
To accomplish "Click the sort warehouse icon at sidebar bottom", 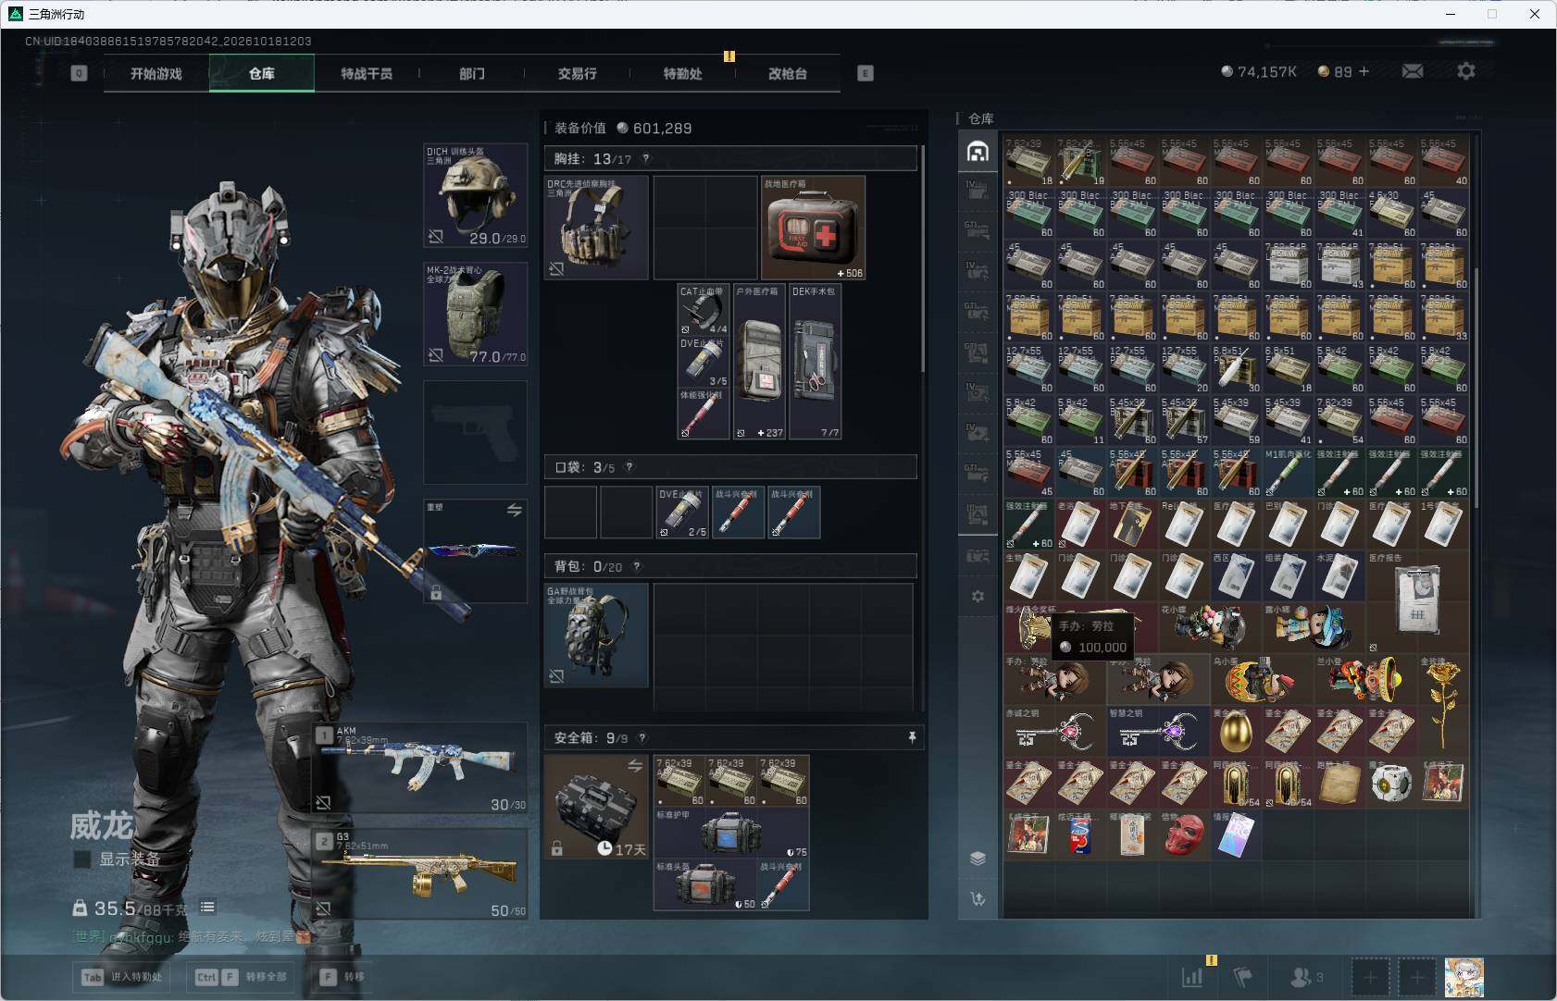I will [x=978, y=898].
